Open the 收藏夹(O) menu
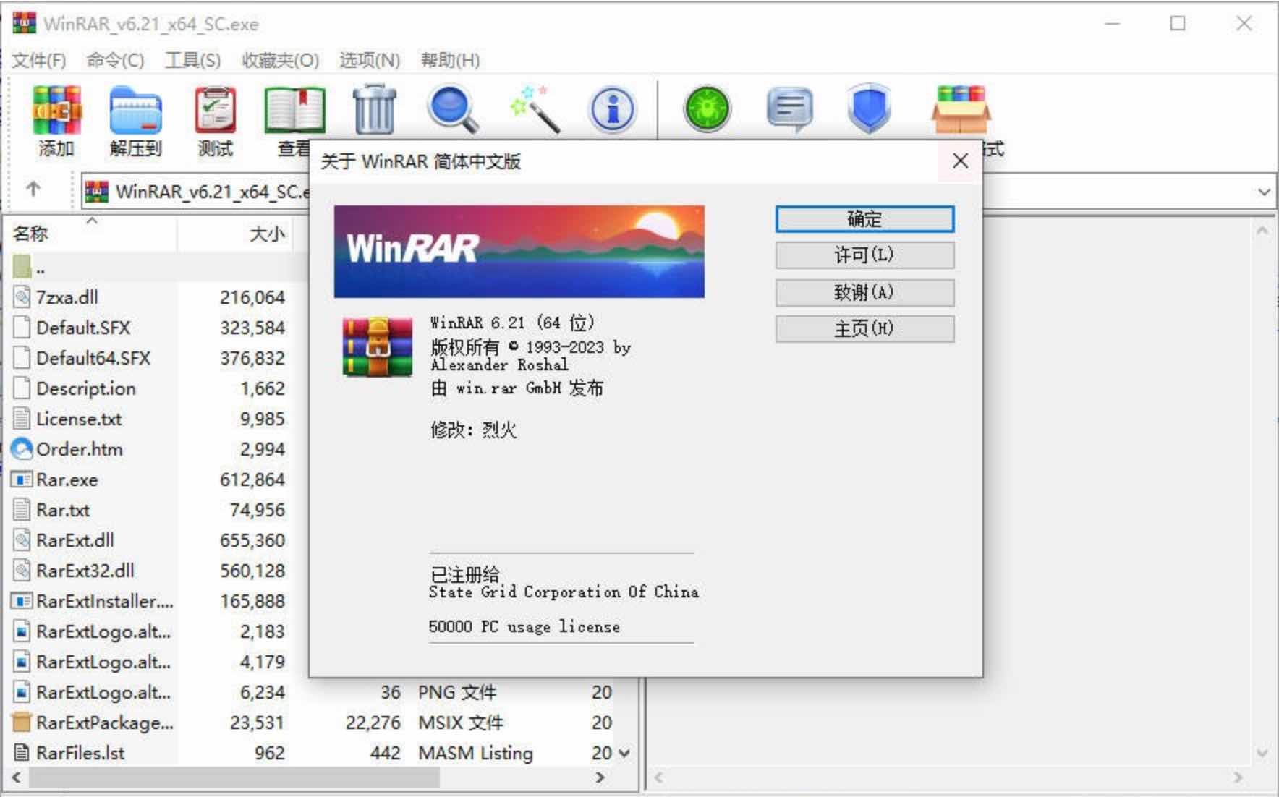 [281, 60]
